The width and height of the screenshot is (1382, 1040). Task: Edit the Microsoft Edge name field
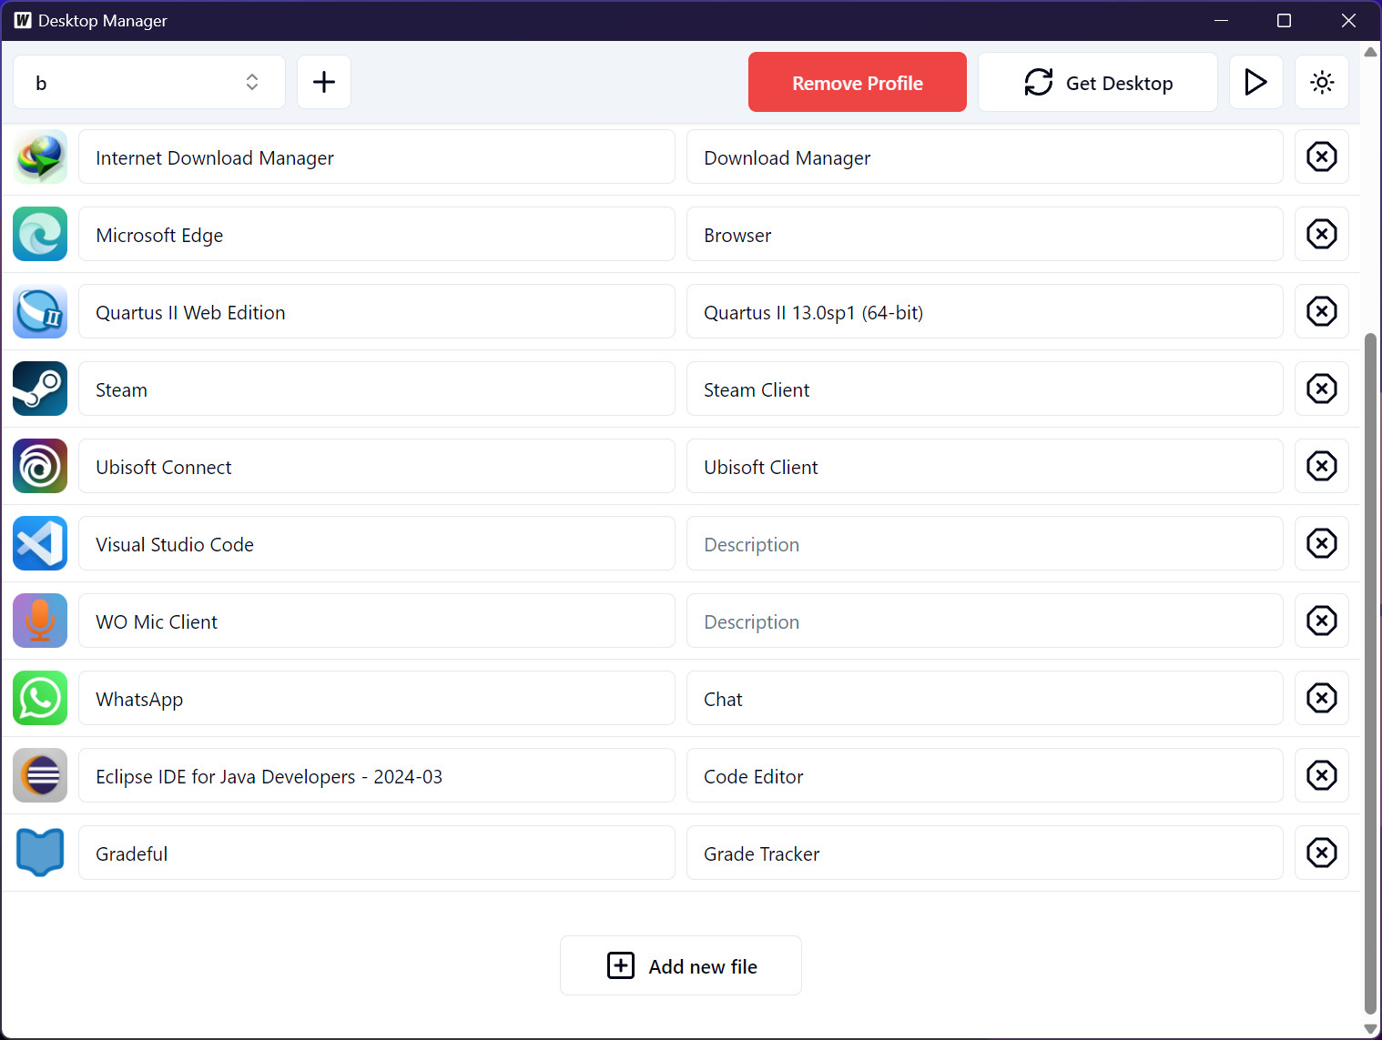pos(377,234)
